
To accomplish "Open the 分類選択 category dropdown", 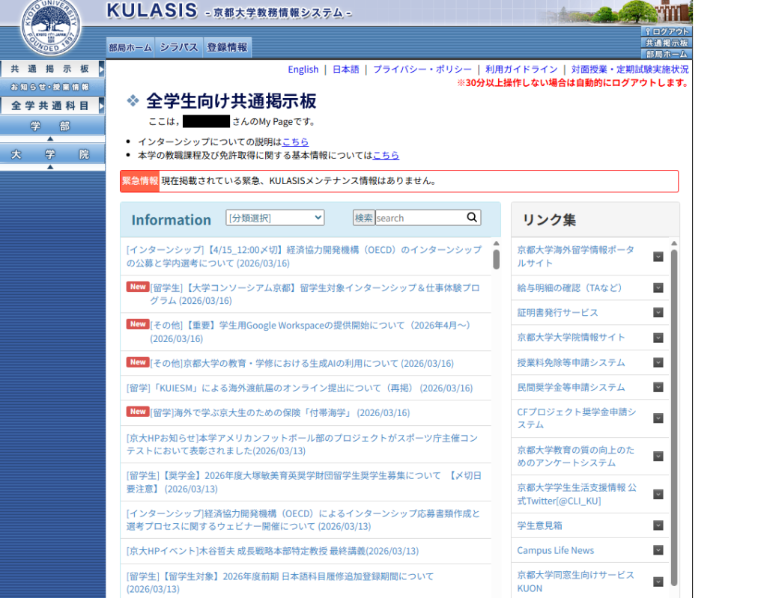I will [275, 218].
